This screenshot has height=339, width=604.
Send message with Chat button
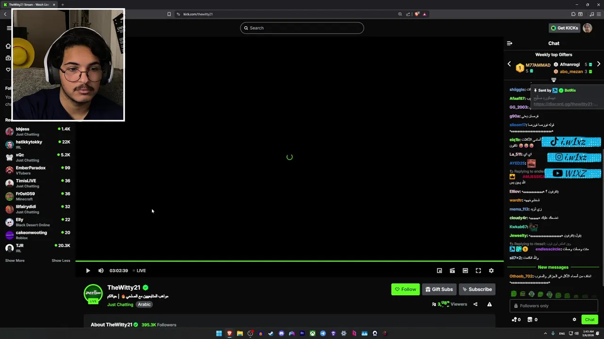pyautogui.click(x=590, y=320)
